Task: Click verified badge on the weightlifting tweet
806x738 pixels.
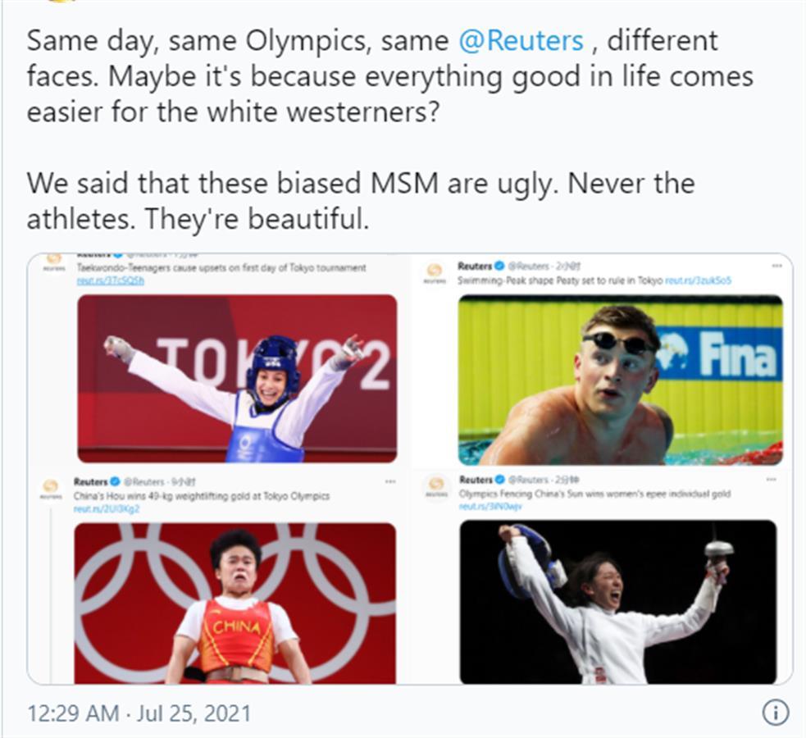Action: pyautogui.click(x=115, y=481)
